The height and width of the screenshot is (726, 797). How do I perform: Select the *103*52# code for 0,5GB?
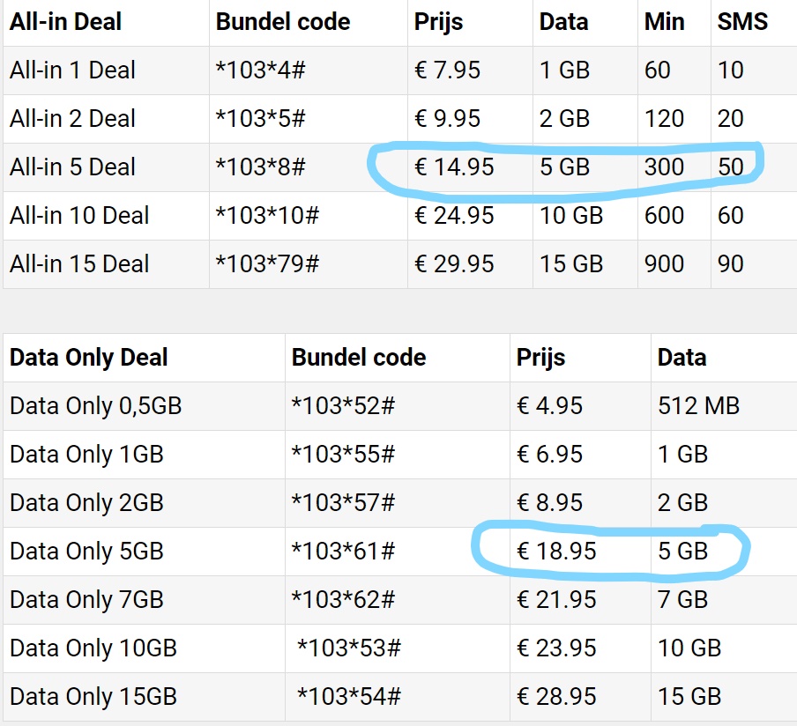[343, 406]
